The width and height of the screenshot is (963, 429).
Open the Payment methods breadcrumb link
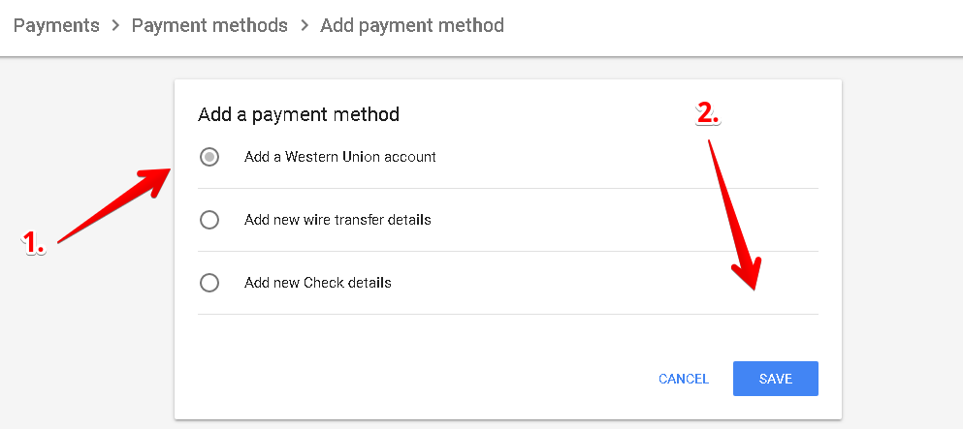209,26
